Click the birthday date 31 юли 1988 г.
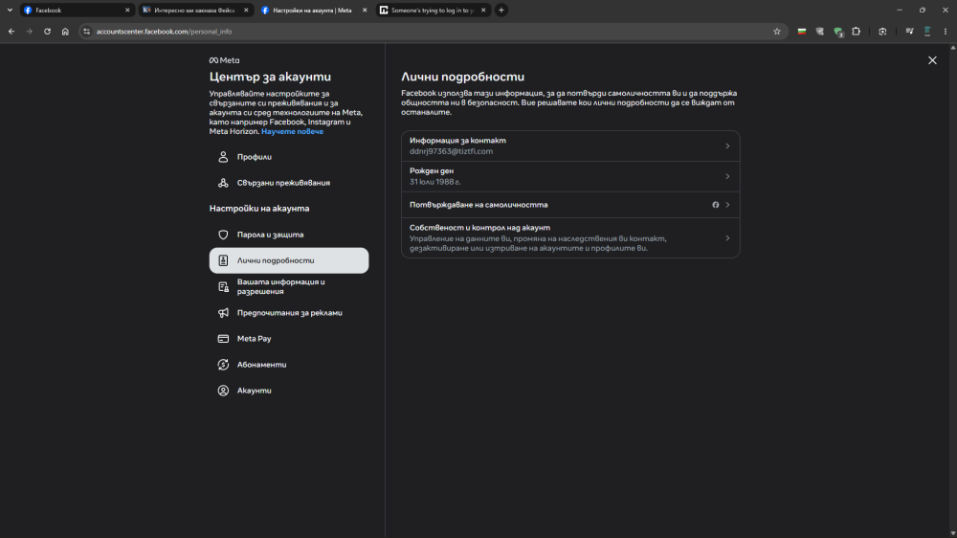 coord(435,182)
